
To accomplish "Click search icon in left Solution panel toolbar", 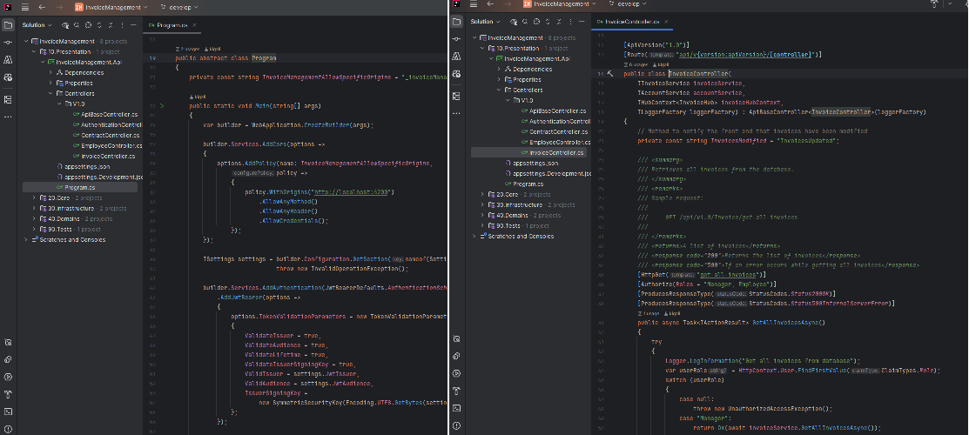I will 77,25.
